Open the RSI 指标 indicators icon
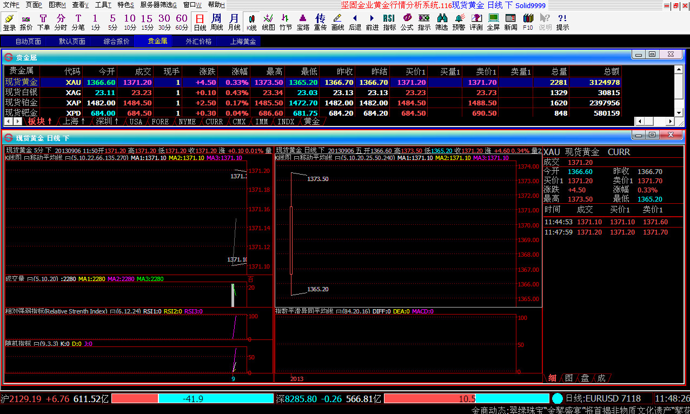Screen dimensions: 690x414 pos(389,22)
